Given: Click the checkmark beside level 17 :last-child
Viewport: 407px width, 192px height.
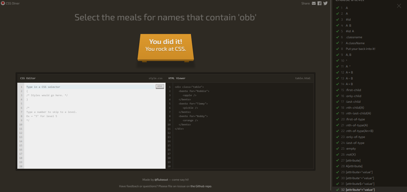Looking at the screenshot, I should pos(337,102).
